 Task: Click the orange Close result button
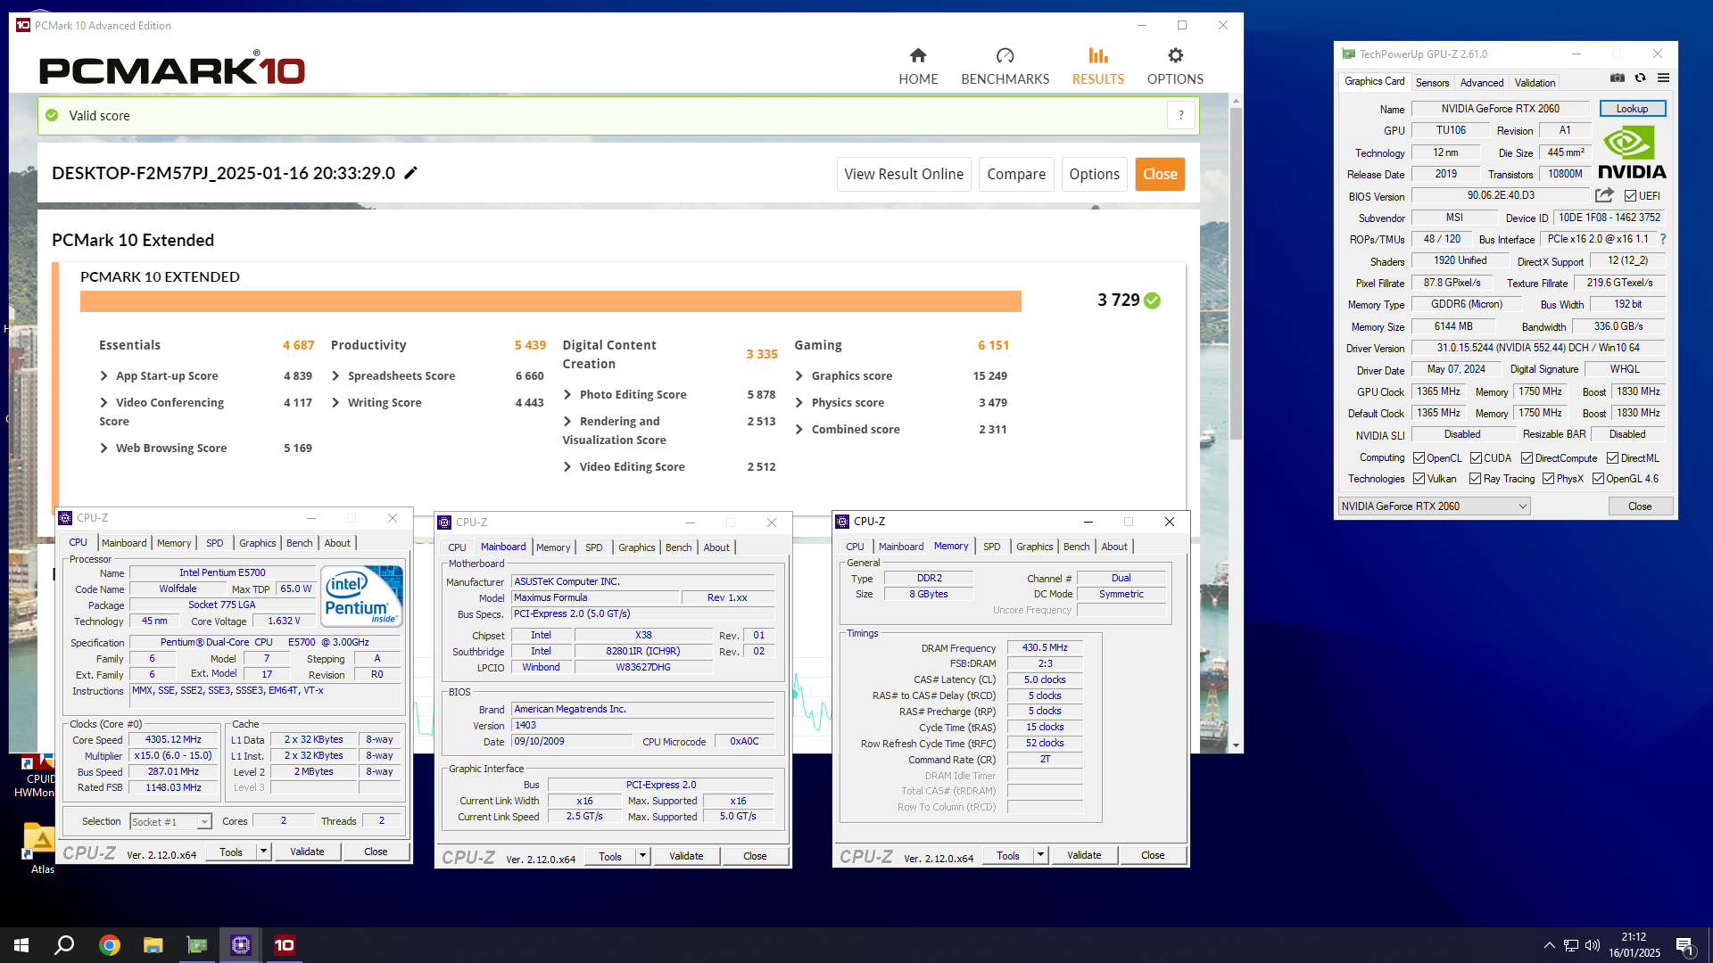pyautogui.click(x=1160, y=174)
